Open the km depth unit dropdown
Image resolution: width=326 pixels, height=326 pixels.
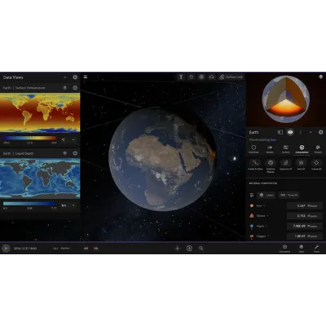pyautogui.click(x=68, y=205)
